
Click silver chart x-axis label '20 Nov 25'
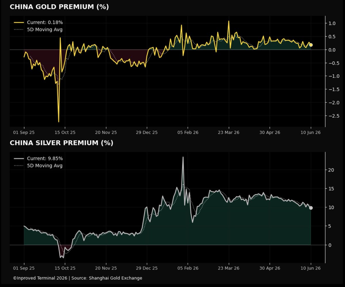[x=106, y=268]
